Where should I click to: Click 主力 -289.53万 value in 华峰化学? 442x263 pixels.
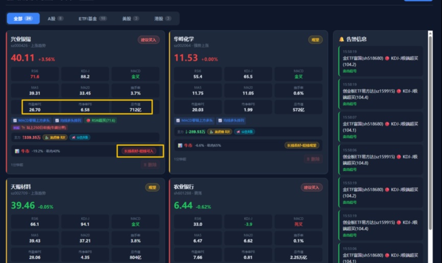point(195,132)
